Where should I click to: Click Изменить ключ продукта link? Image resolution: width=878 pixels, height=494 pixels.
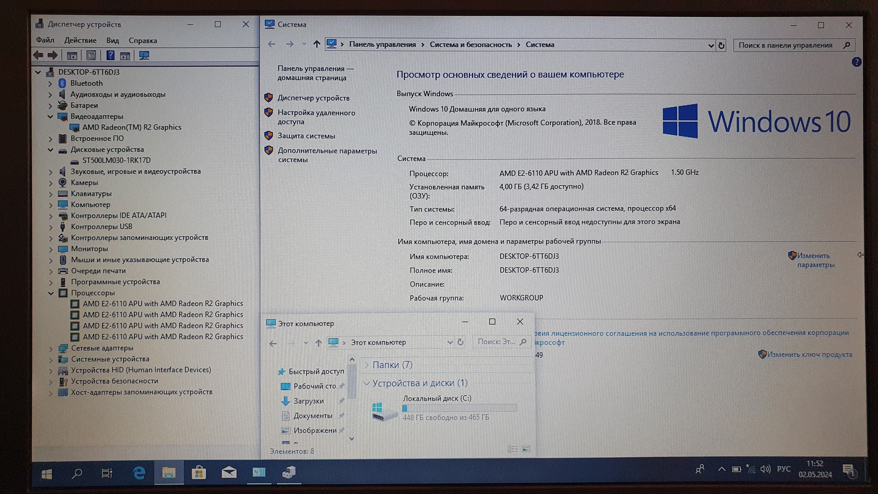pos(809,355)
